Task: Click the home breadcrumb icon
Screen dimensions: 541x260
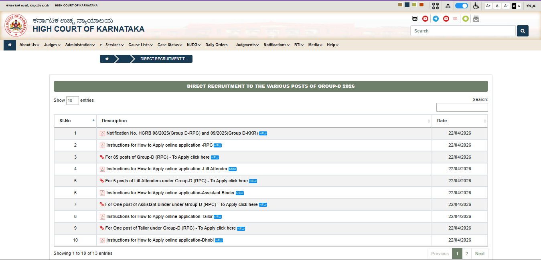Action: (107, 58)
